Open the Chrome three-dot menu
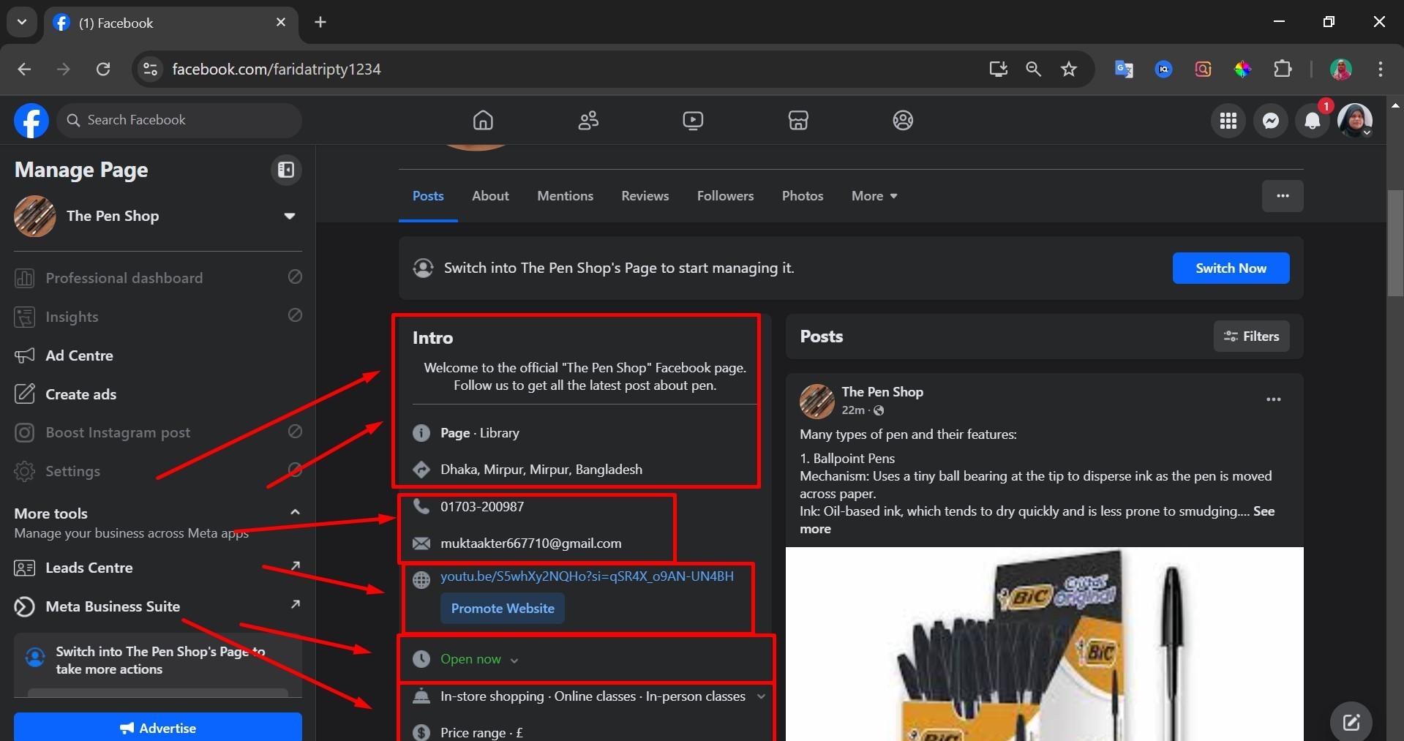 click(1380, 69)
